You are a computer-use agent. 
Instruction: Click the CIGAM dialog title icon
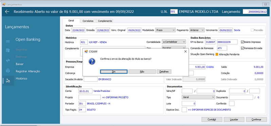tap(86, 51)
